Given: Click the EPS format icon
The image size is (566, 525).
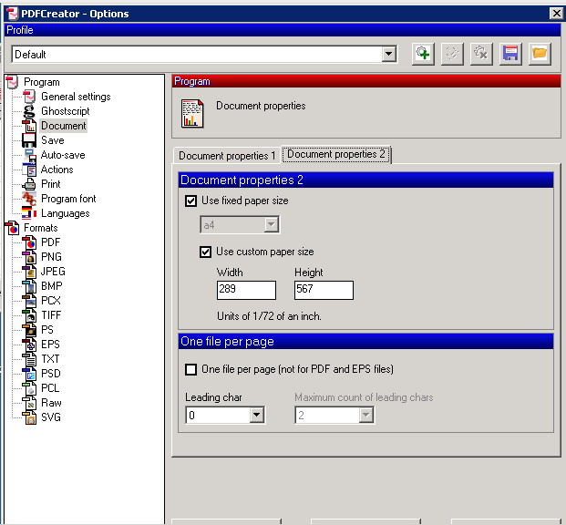Looking at the screenshot, I should (29, 345).
